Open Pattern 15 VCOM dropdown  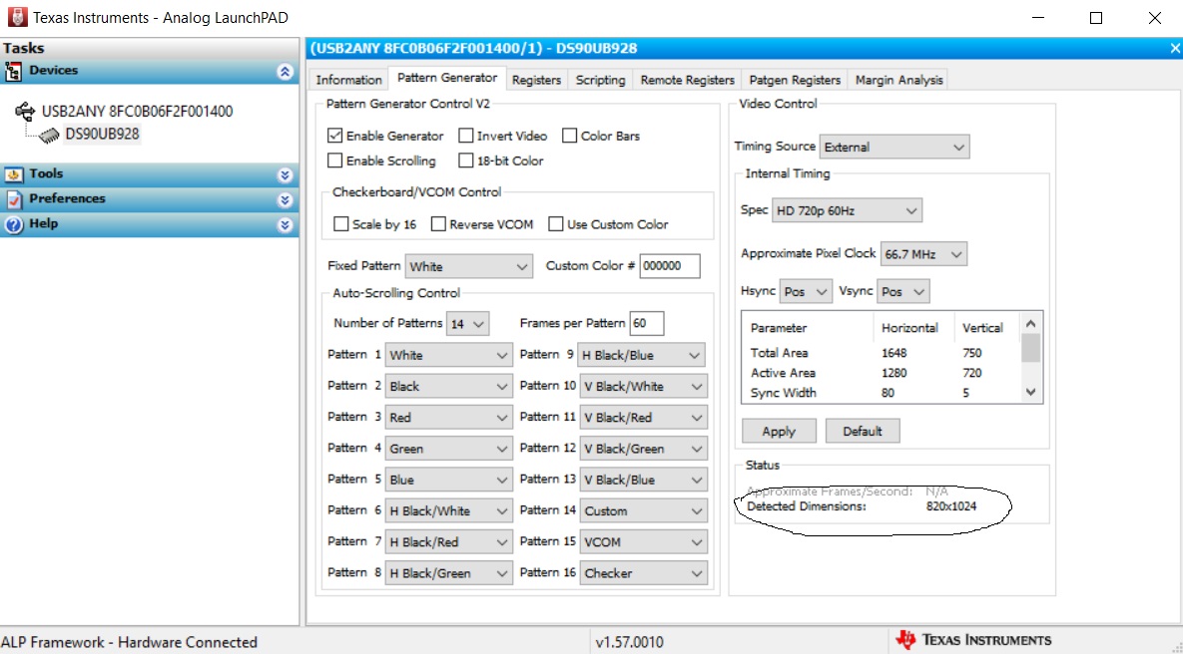(x=644, y=541)
